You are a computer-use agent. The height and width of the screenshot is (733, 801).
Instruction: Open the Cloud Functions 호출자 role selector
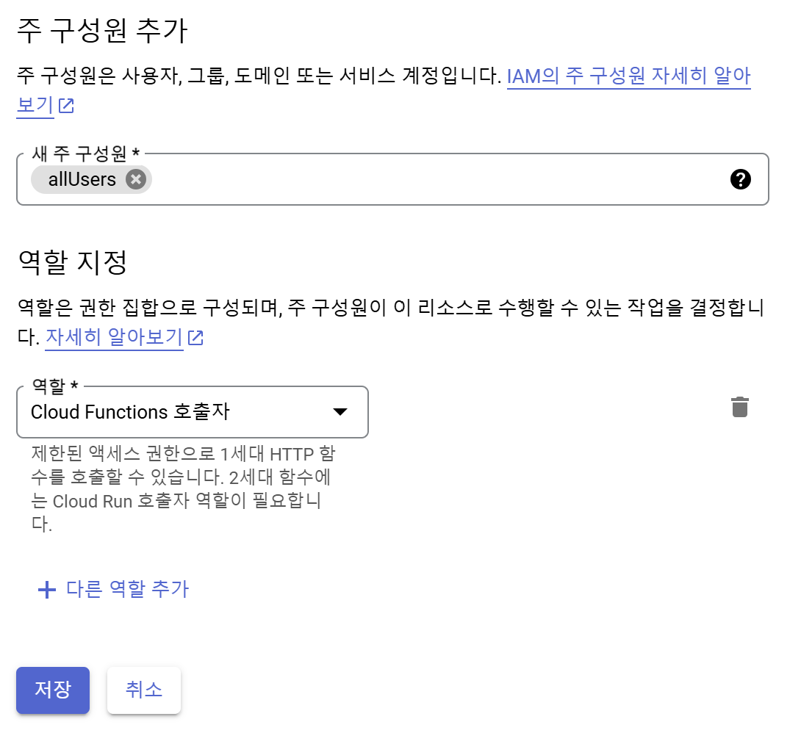(176, 412)
